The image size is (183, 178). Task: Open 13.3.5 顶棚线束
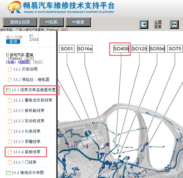pos(27,141)
